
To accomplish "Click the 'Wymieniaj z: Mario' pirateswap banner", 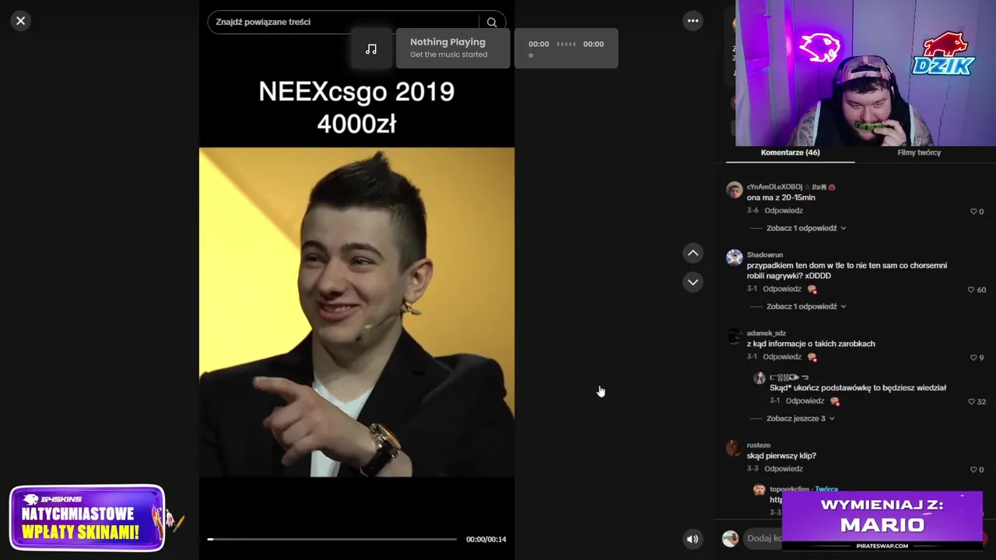I will 882,520.
